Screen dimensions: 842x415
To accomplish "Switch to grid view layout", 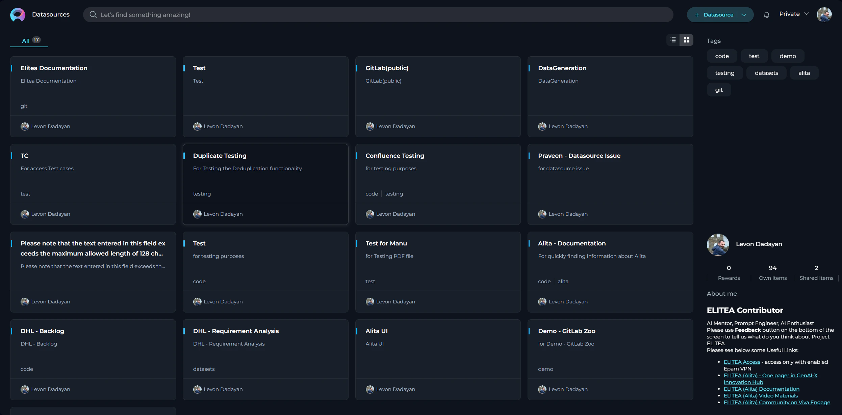I will click(686, 40).
